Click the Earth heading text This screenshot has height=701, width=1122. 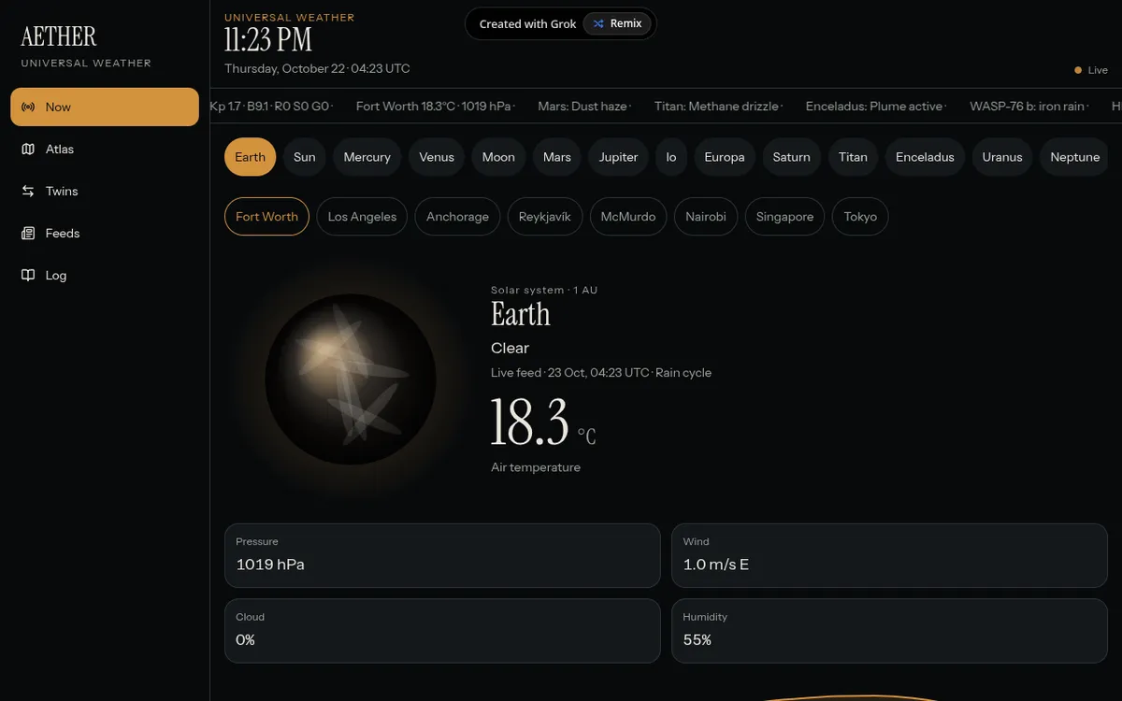521,314
